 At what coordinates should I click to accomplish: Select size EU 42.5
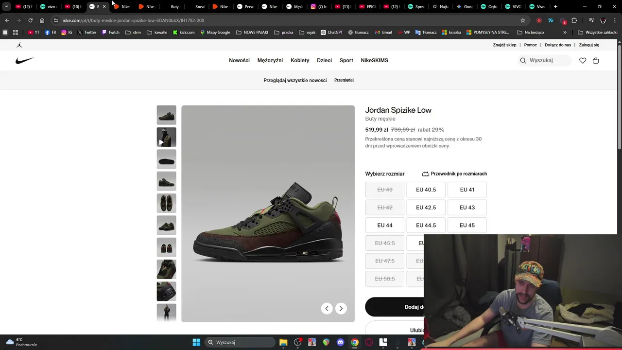426,208
